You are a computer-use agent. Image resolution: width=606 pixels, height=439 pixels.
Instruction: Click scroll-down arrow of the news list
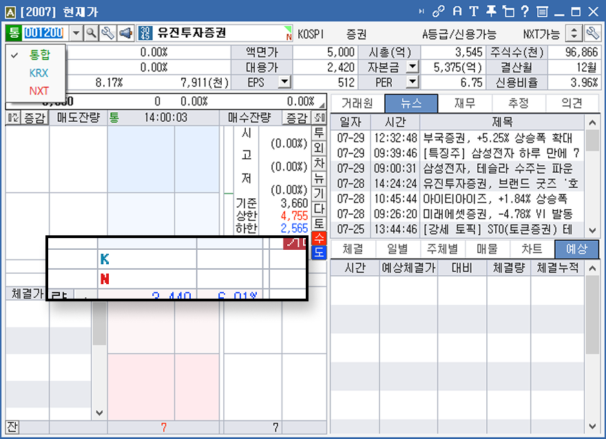pyautogui.click(x=592, y=230)
